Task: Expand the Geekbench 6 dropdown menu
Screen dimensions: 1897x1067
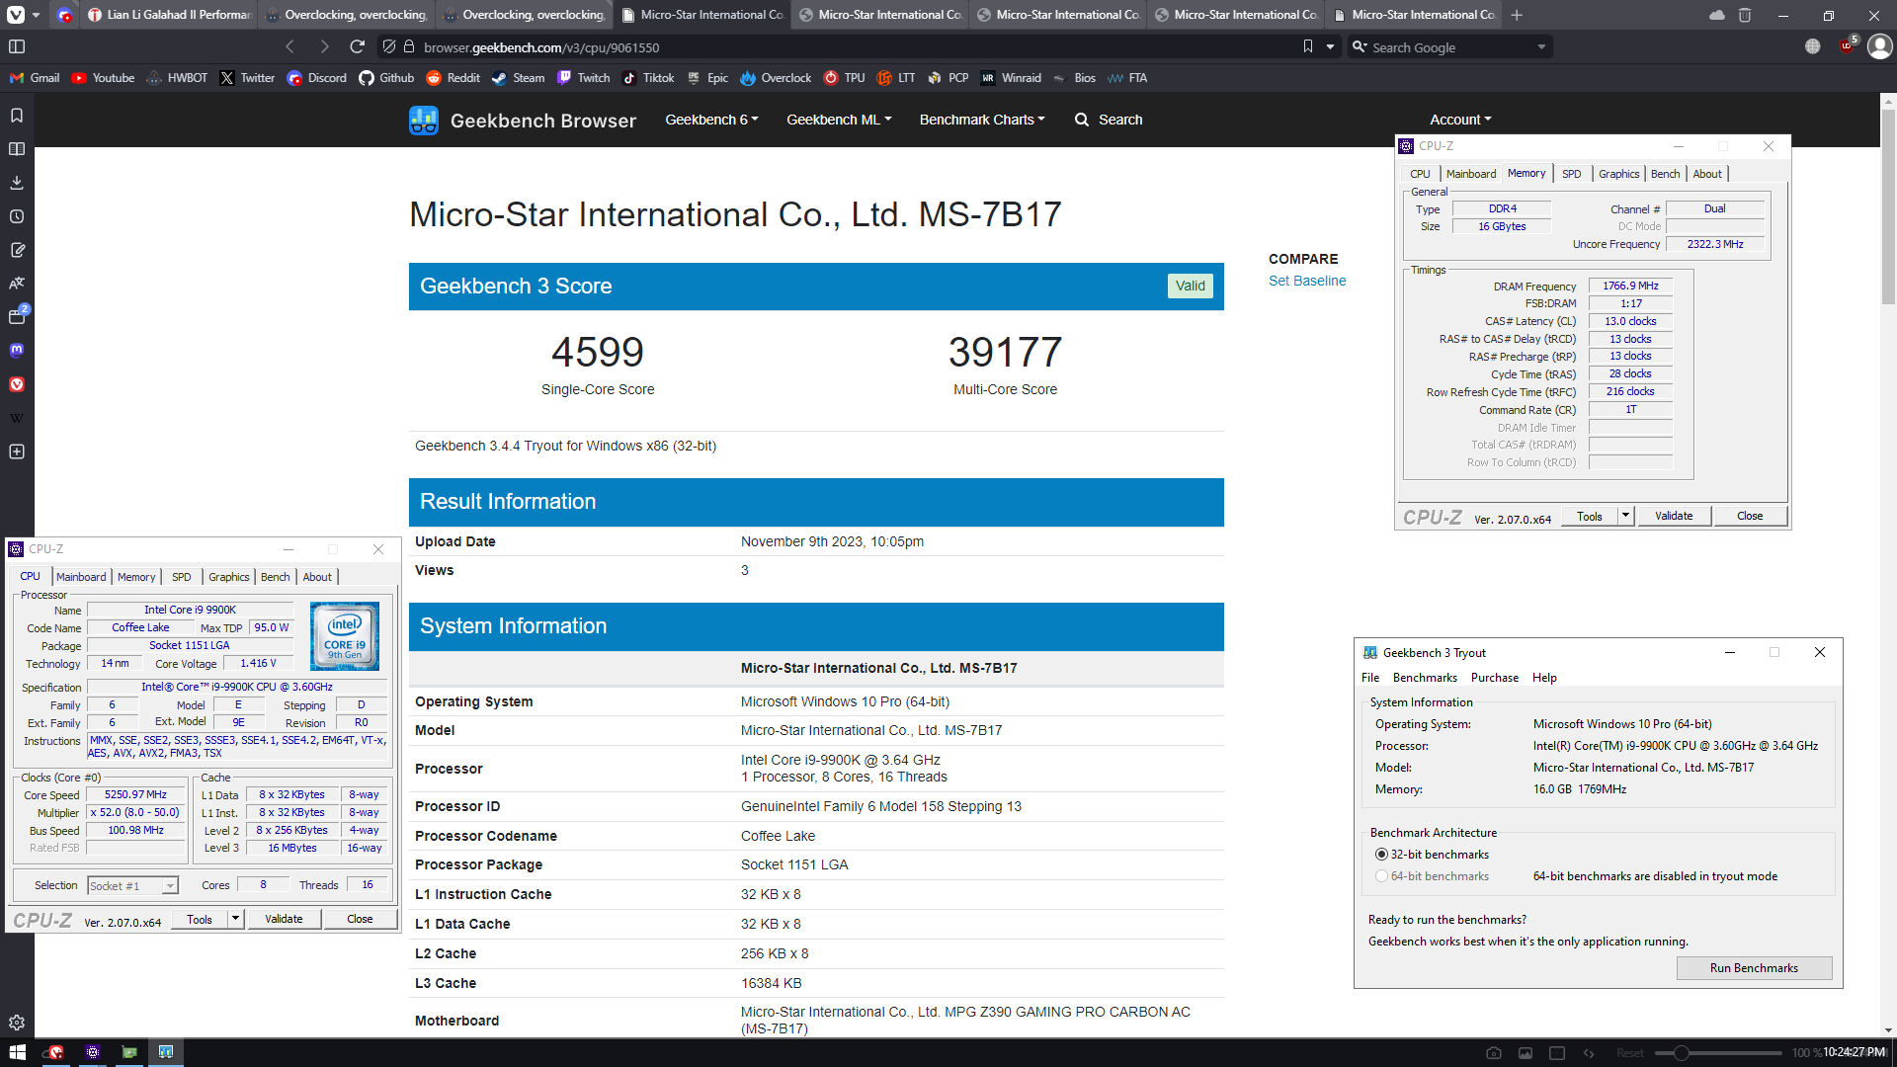Action: click(x=711, y=120)
